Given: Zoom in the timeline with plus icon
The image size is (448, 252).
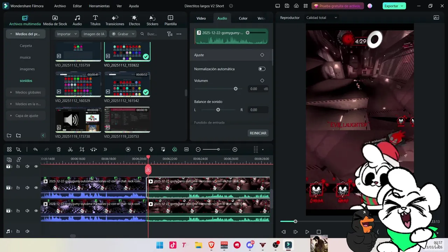Looking at the screenshot, I should point(235,149).
